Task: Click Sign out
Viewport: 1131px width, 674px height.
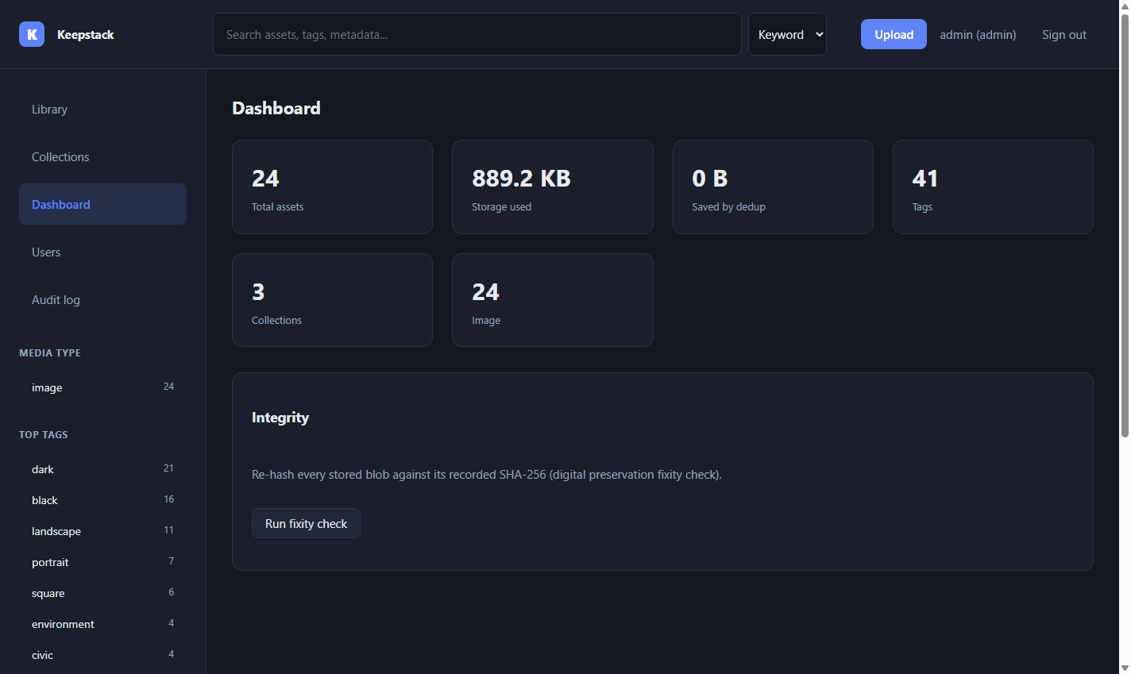Action: click(x=1064, y=34)
